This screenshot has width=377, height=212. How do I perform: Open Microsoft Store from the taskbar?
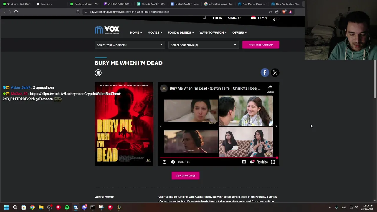coord(24,207)
